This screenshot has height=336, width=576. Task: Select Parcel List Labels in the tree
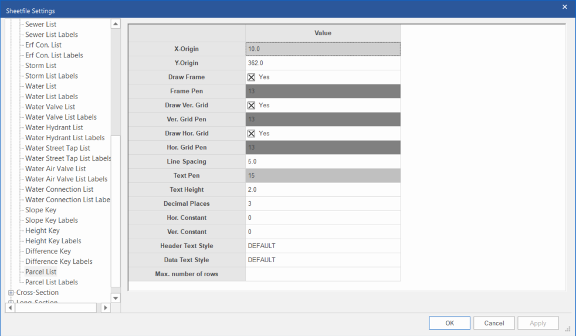click(52, 282)
